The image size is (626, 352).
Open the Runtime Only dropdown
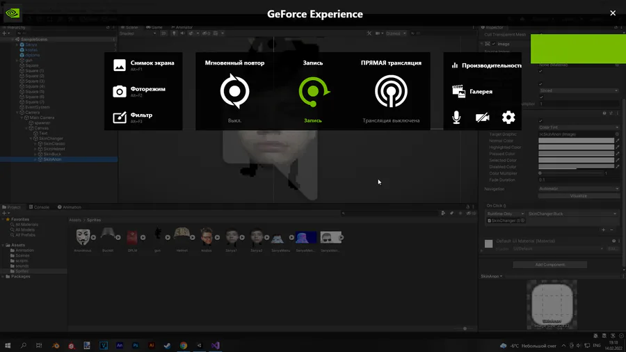coord(505,214)
